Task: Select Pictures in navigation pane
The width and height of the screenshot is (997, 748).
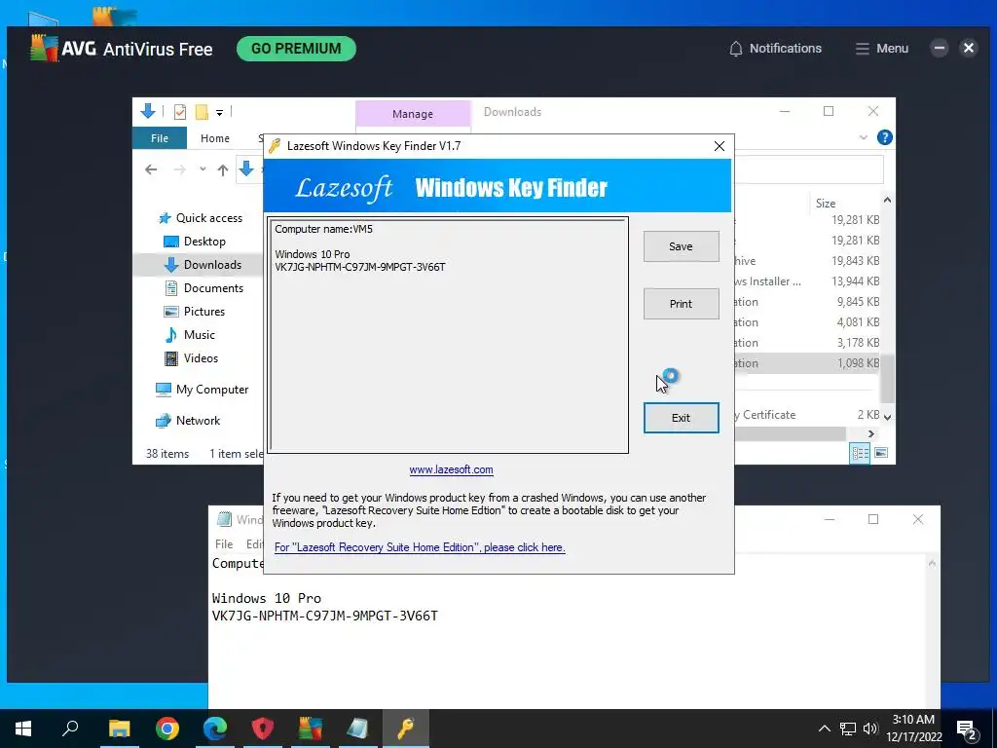Action: click(x=195, y=312)
